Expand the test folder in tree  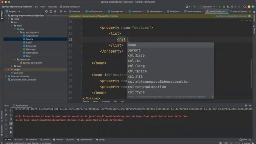click(12, 66)
